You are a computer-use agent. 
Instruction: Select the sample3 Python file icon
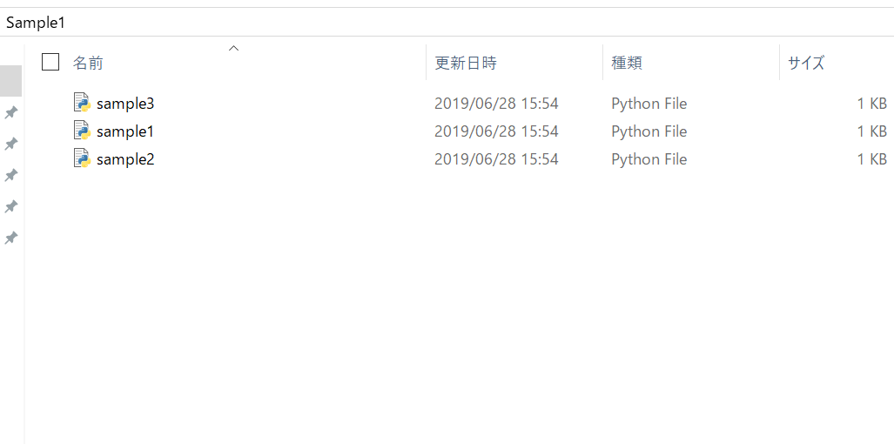pos(83,103)
